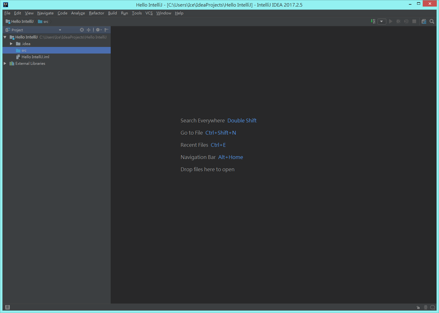Screen dimensions: 439x313
Task: Open the Project view type dropdown
Action: coord(60,30)
